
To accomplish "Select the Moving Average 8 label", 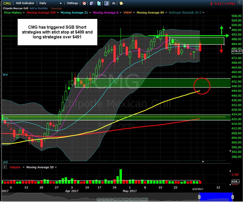I will [x=106, y=13].
